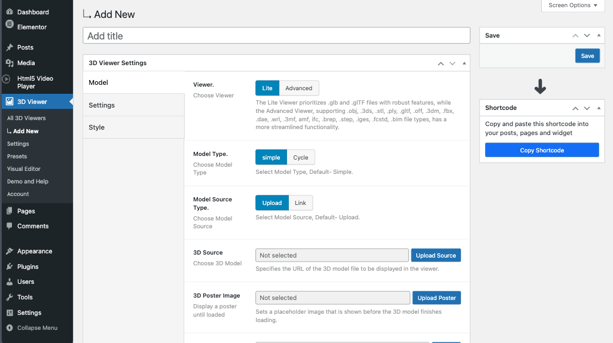Toggle the Shortcode panel triangle
This screenshot has width=613, height=343.
[x=599, y=108]
